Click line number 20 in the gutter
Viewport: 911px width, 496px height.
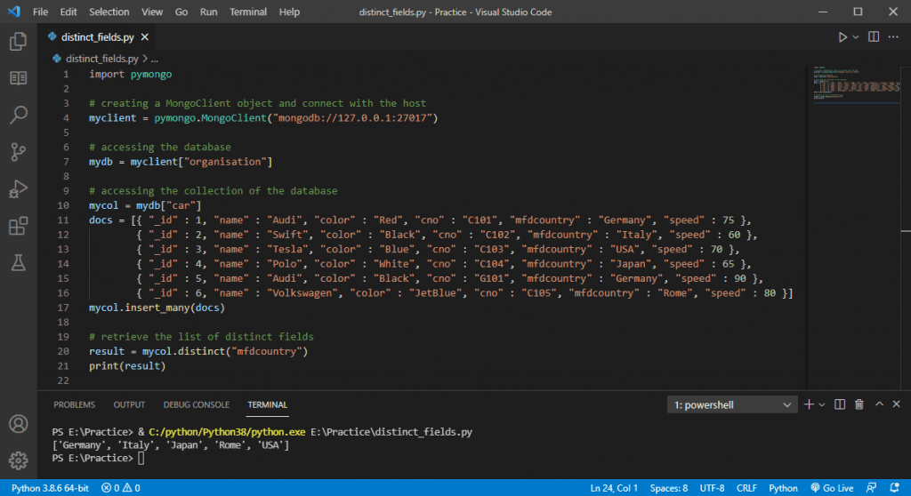click(x=63, y=351)
